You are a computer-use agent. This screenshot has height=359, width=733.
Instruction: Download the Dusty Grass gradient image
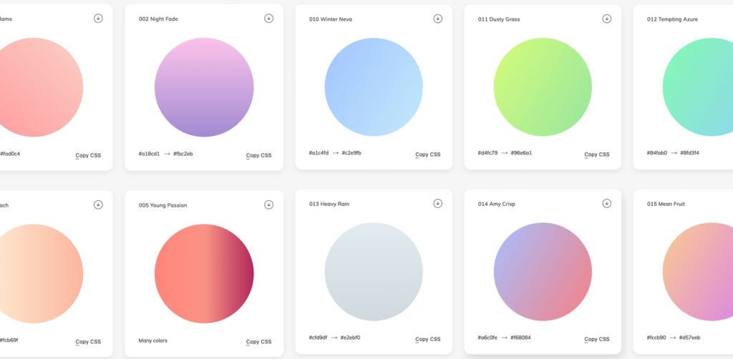(607, 19)
